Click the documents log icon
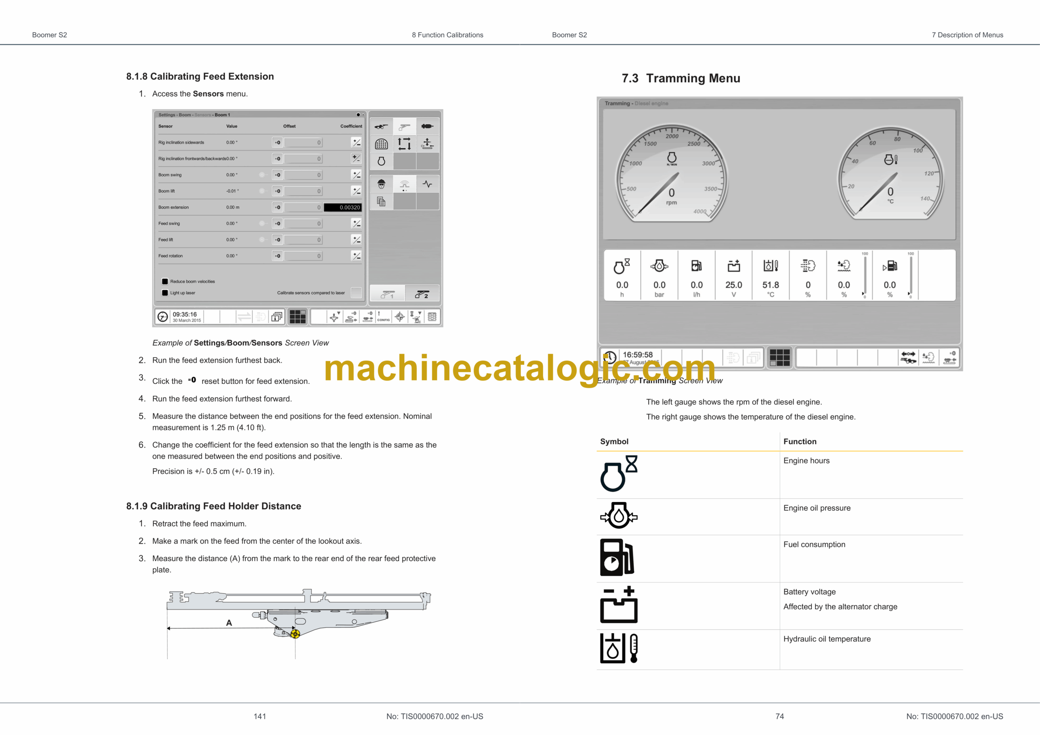 point(381,201)
